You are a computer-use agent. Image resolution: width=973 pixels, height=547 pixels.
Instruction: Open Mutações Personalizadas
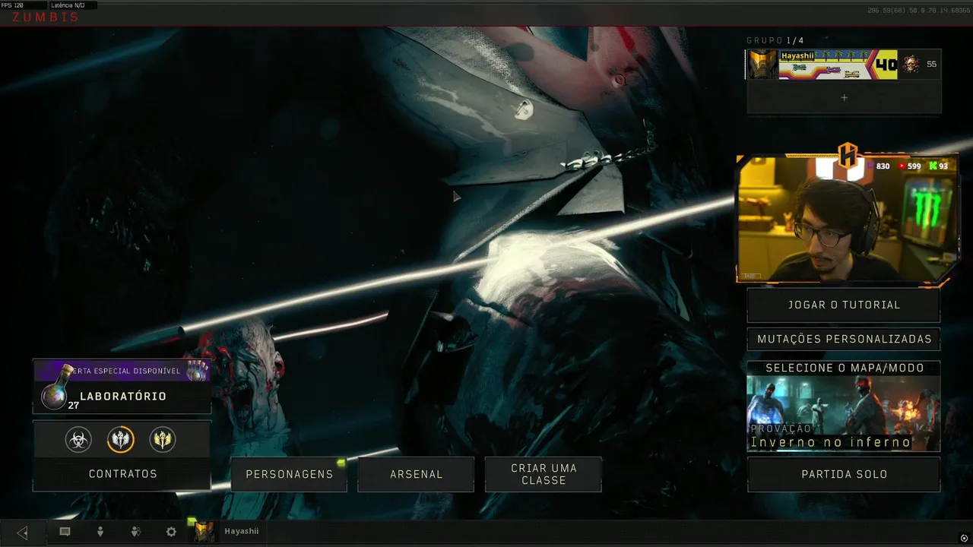click(x=844, y=339)
